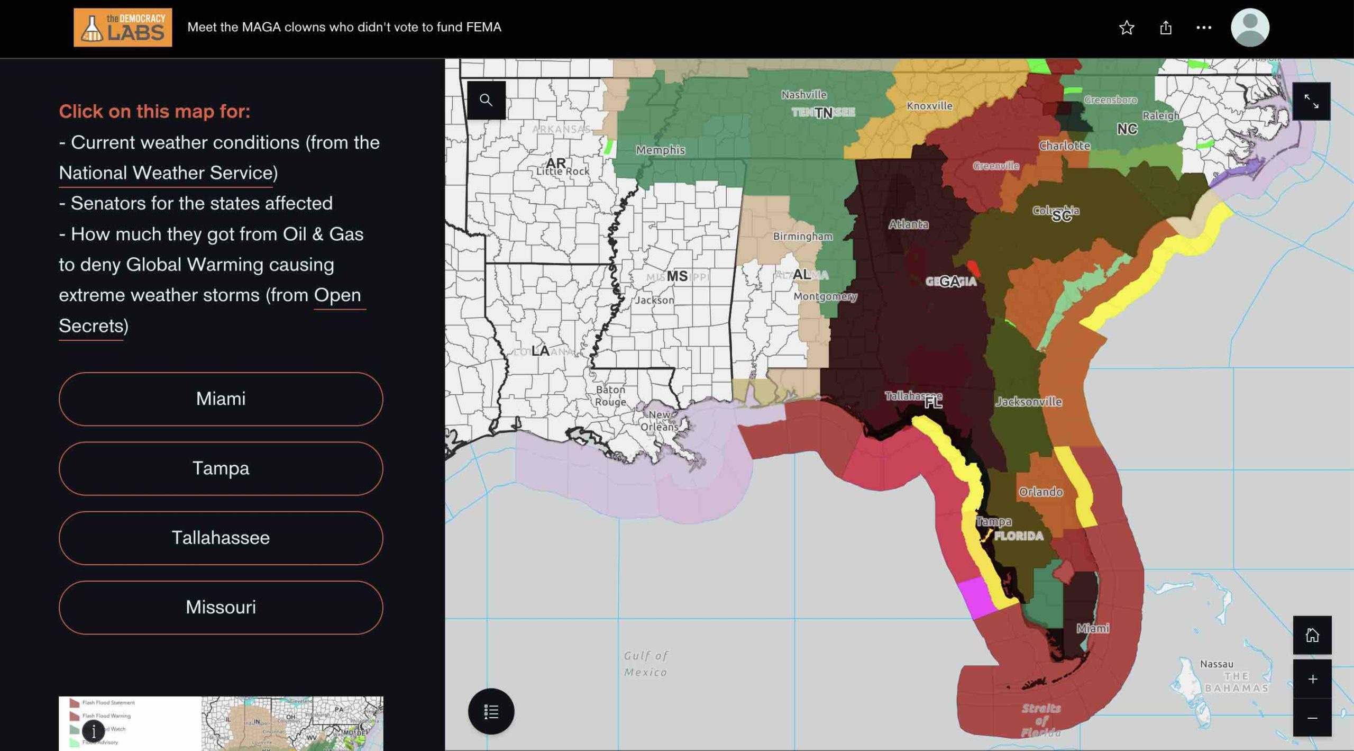Click the New Orleans label on map
The width and height of the screenshot is (1354, 751).
click(x=660, y=421)
